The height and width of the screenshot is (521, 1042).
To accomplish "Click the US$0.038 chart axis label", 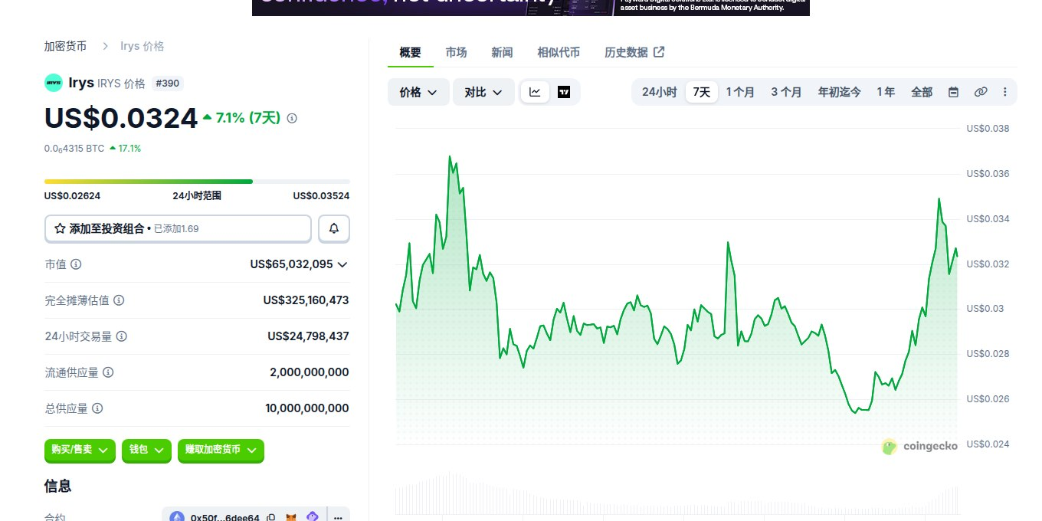I will coord(988,129).
